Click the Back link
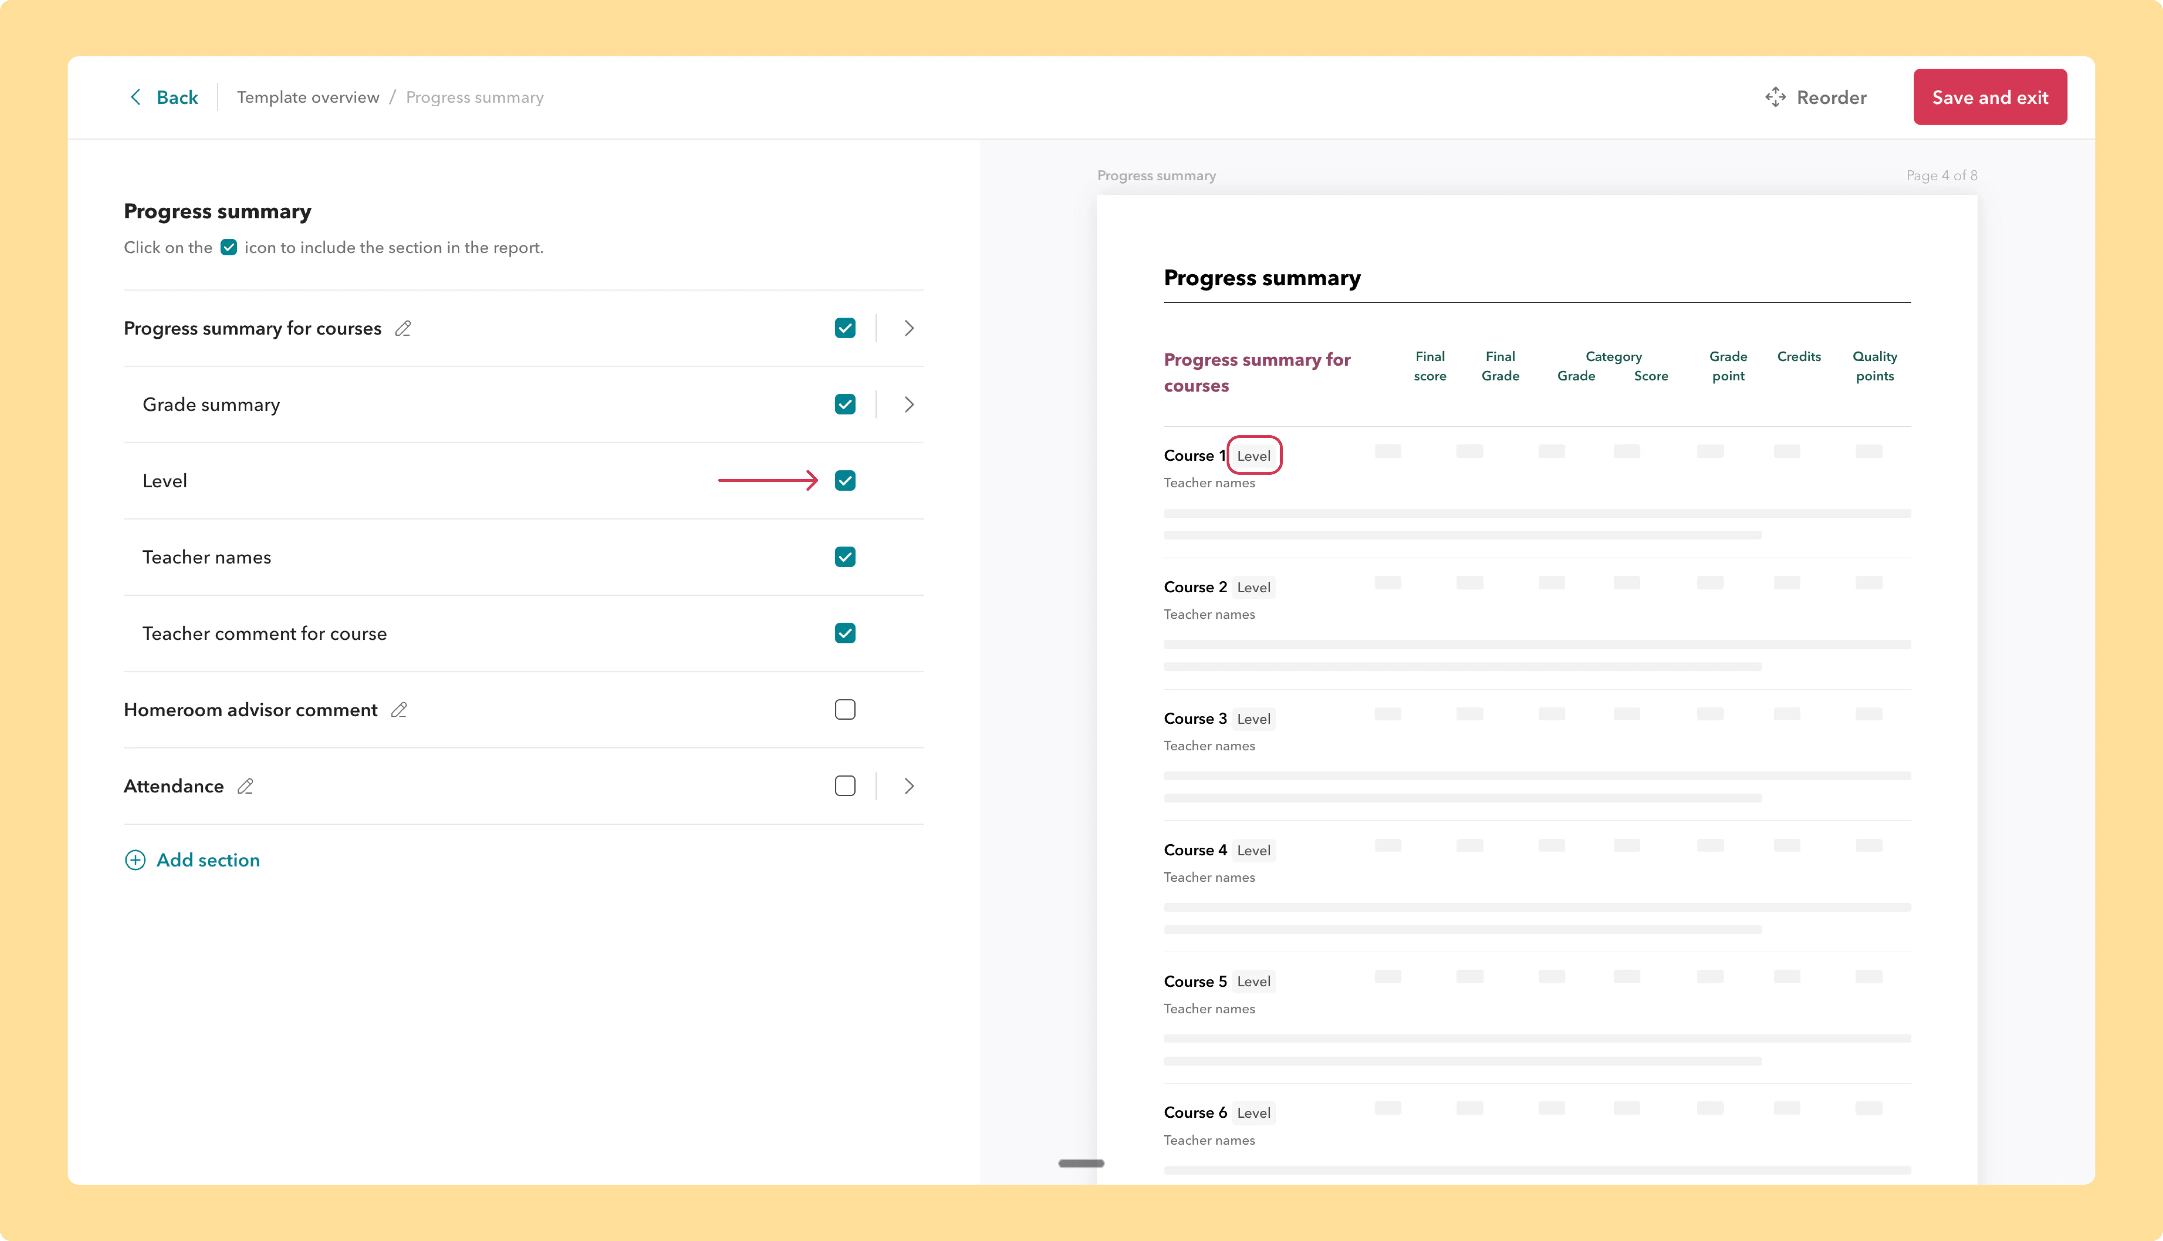Image resolution: width=2163 pixels, height=1241 pixels. (177, 97)
